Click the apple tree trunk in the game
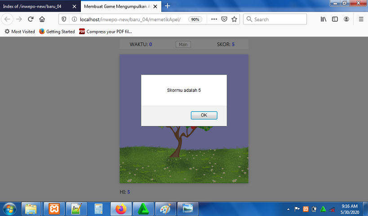The image size is (368, 216). tap(177, 144)
